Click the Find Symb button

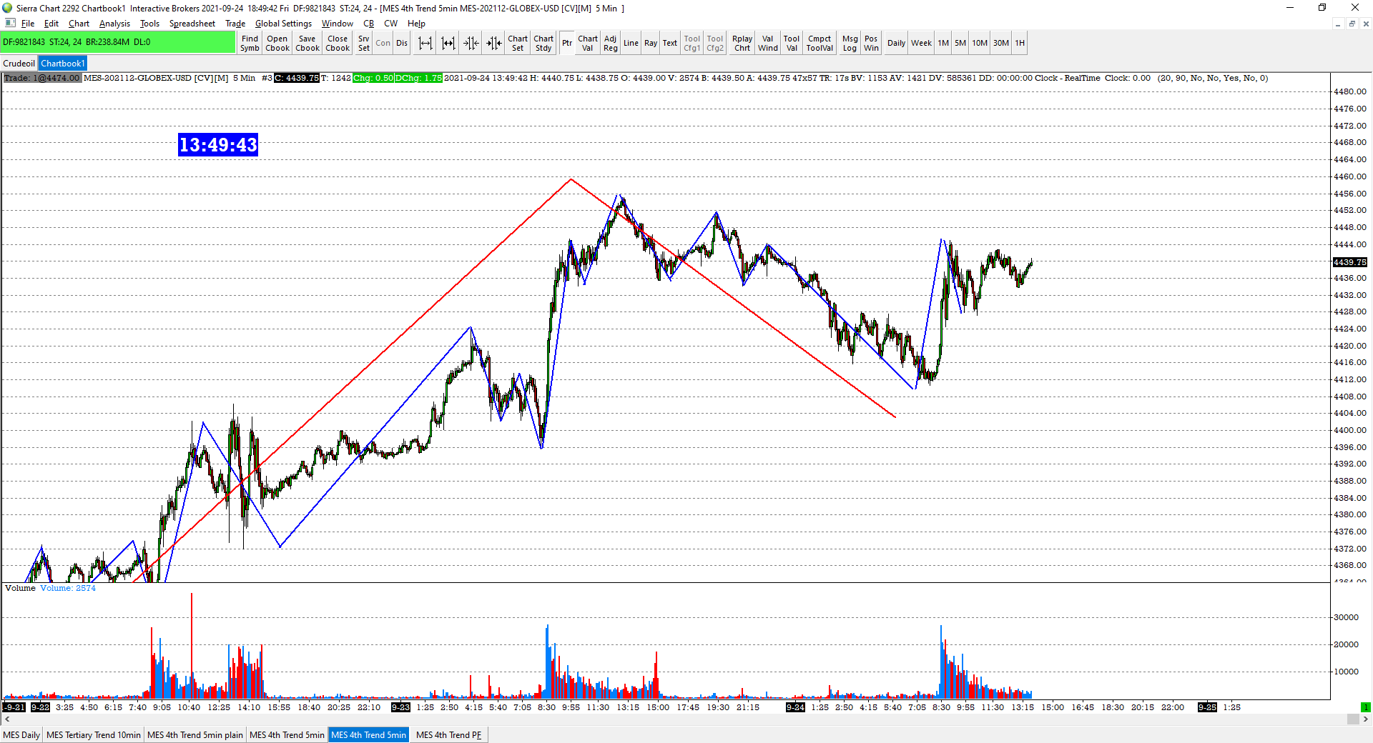(250, 44)
